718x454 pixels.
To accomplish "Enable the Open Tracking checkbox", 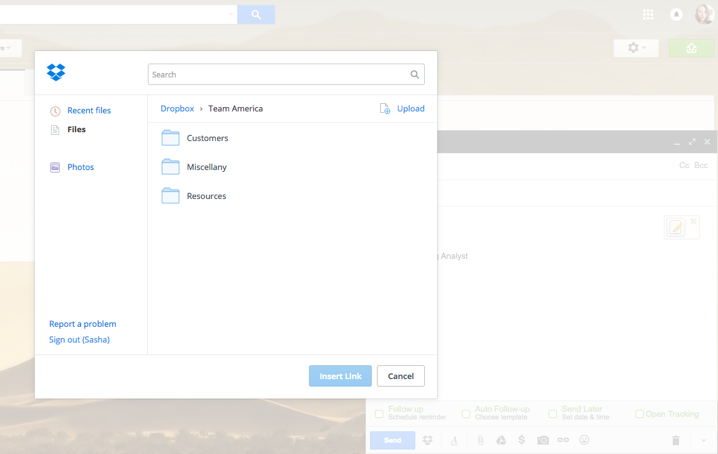I will point(640,414).
